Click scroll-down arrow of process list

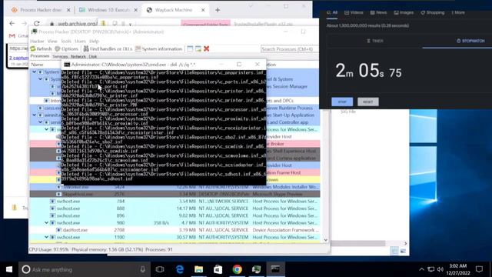pyautogui.click(x=325, y=240)
